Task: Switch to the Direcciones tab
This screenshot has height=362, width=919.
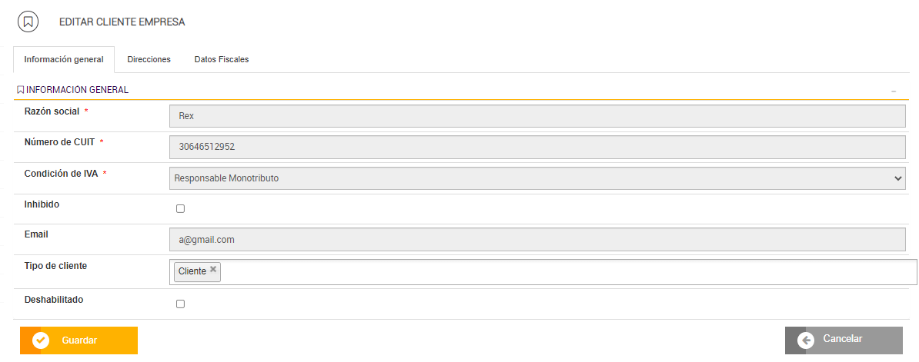Action: 149,59
